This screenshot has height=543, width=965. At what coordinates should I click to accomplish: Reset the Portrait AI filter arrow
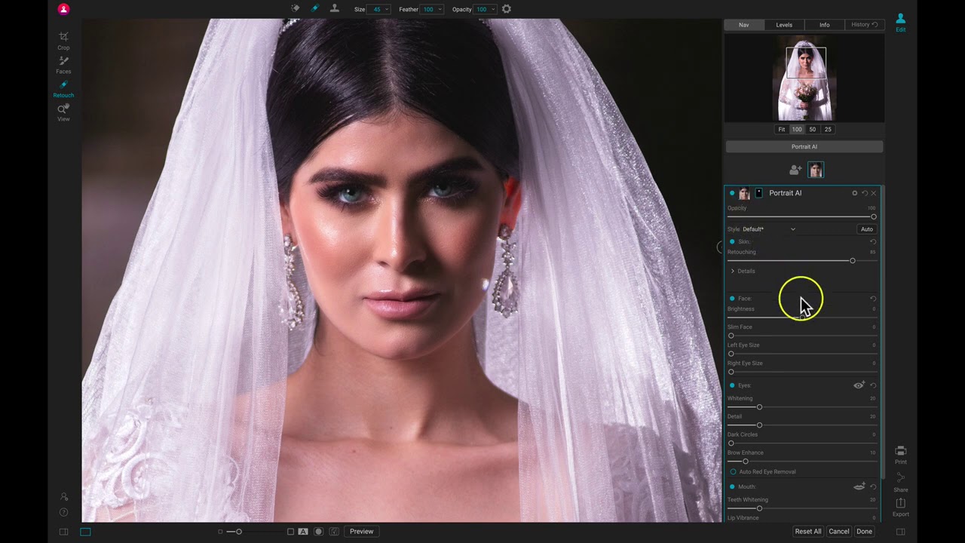point(865,193)
